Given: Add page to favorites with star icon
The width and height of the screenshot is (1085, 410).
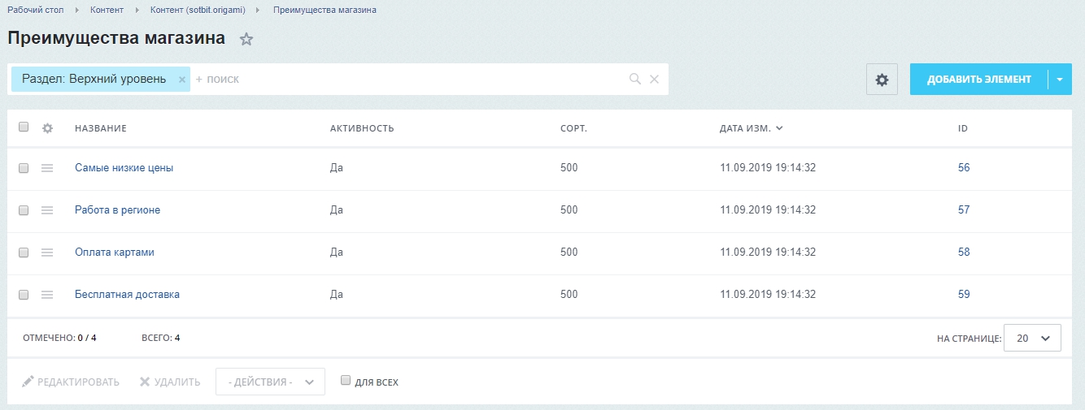Looking at the screenshot, I should tap(246, 39).
